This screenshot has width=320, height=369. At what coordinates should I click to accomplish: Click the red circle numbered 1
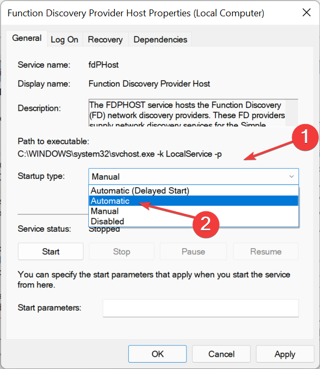click(305, 138)
